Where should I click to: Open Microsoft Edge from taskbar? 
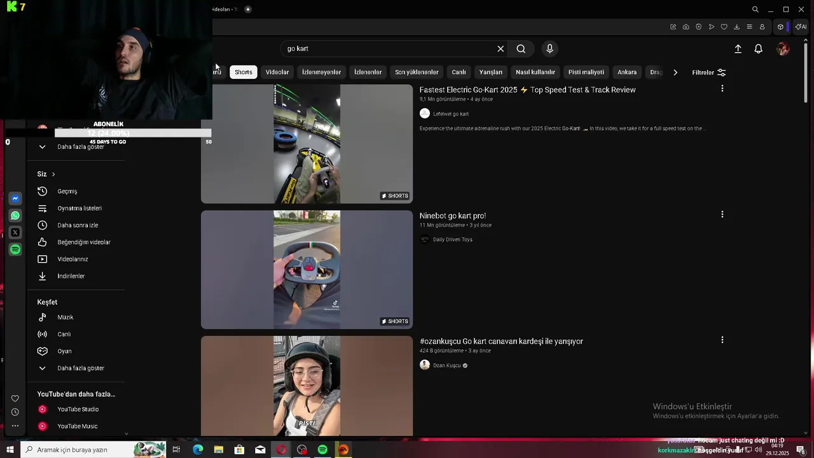coord(198,450)
